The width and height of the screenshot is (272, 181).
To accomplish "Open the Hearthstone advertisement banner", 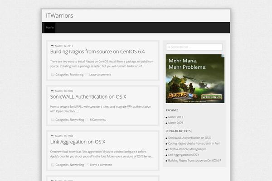I will click(x=195, y=79).
